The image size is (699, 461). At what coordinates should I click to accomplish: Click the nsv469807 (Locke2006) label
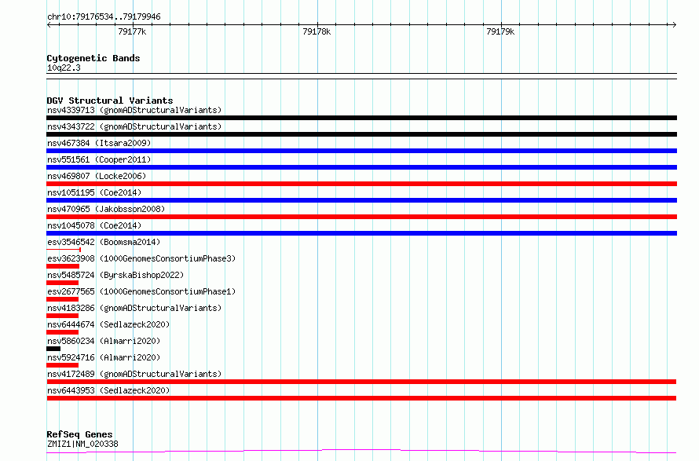pyautogui.click(x=97, y=176)
